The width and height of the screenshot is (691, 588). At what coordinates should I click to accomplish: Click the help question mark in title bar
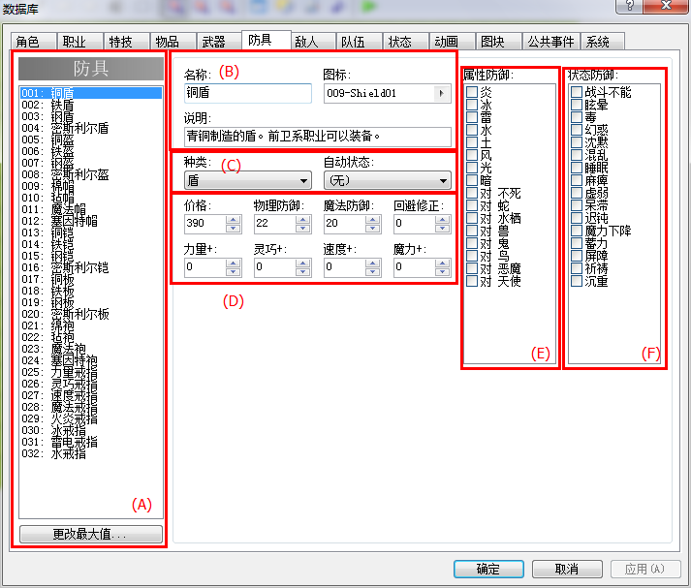click(x=629, y=6)
